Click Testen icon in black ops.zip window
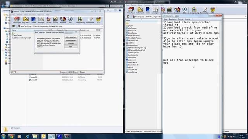 tap(148, 10)
